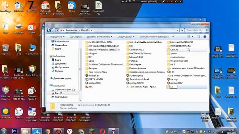
Task: Click the change view icon in toolbar
Action: tap(189, 36)
